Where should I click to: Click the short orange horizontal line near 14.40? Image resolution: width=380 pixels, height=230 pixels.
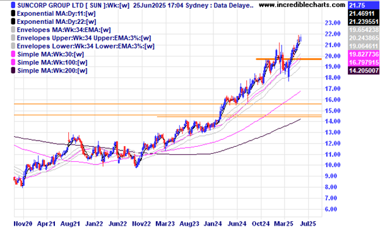click(x=239, y=117)
